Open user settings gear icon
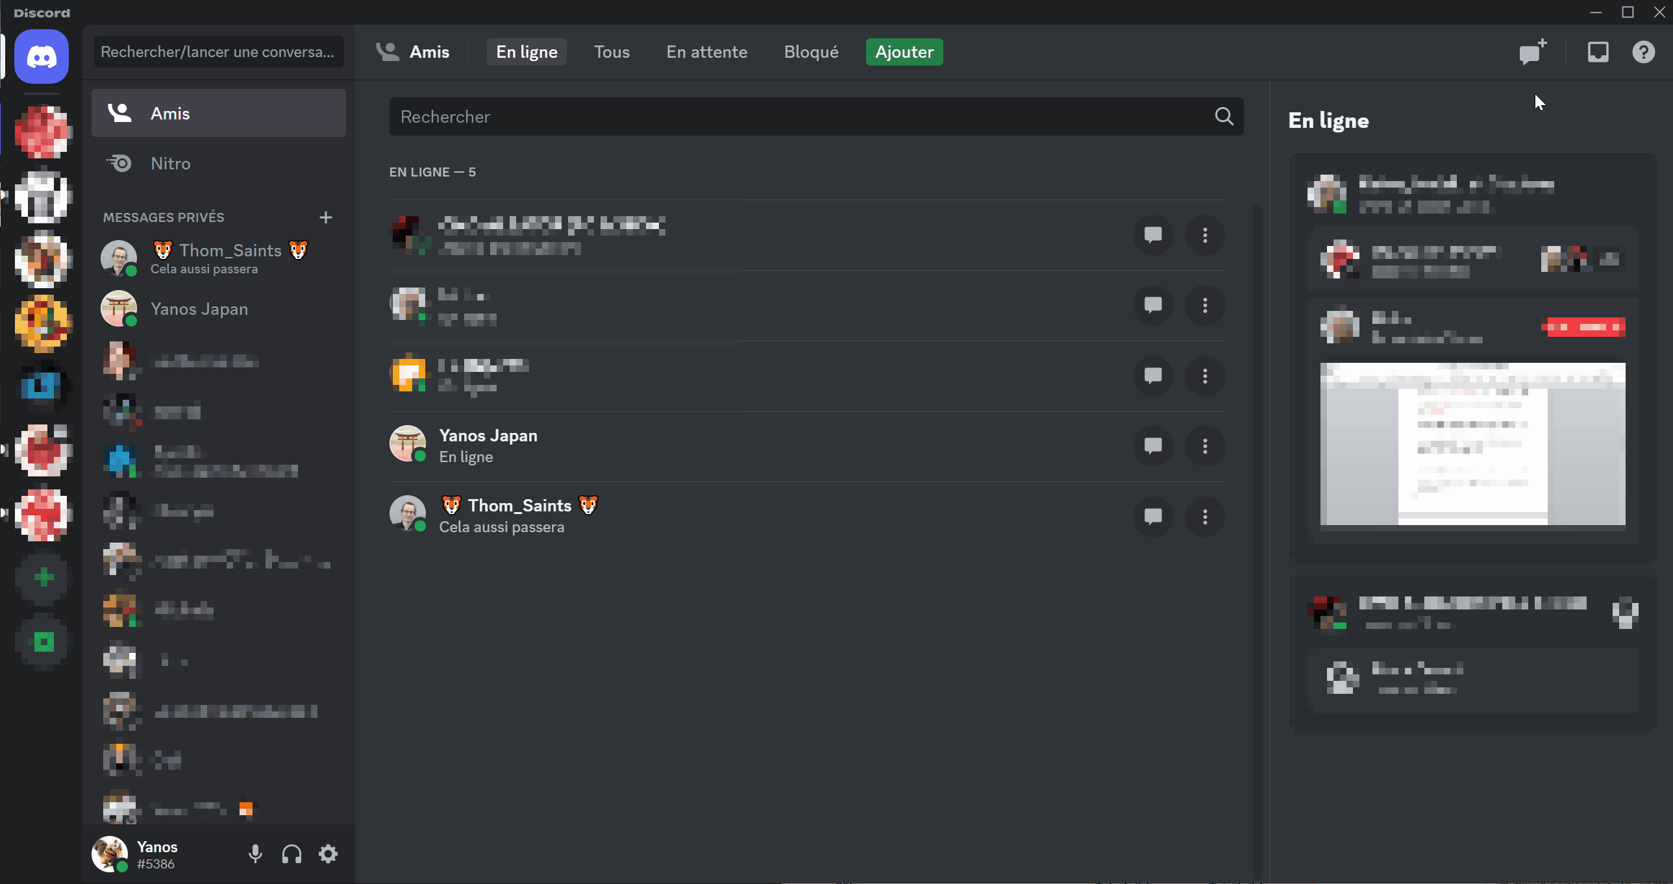 pos(328,854)
